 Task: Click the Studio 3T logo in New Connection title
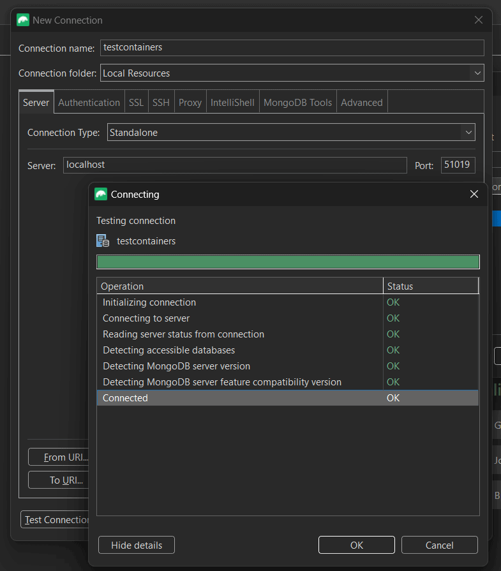23,20
